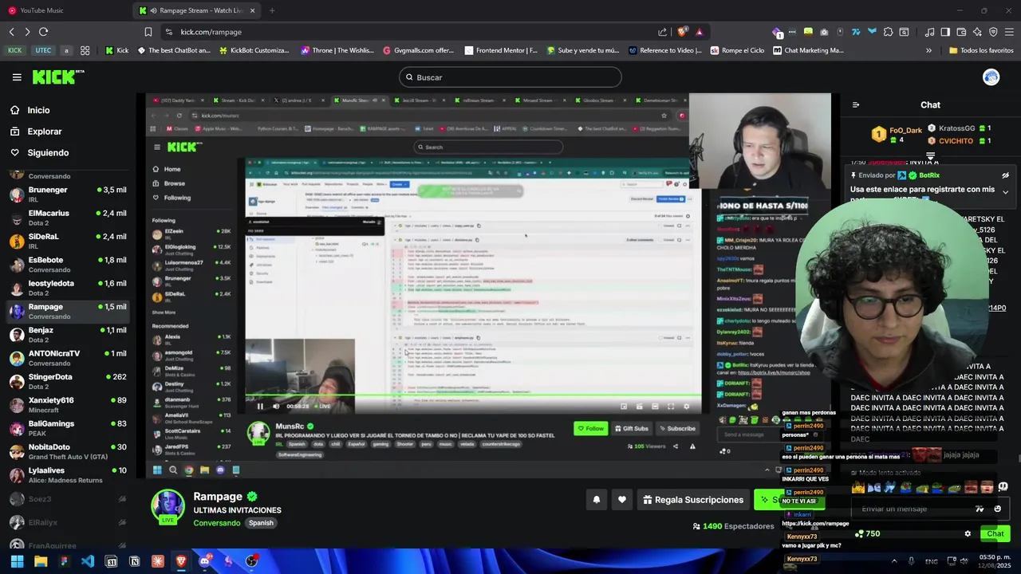Open Brave Shields lion icon

[x=682, y=32]
